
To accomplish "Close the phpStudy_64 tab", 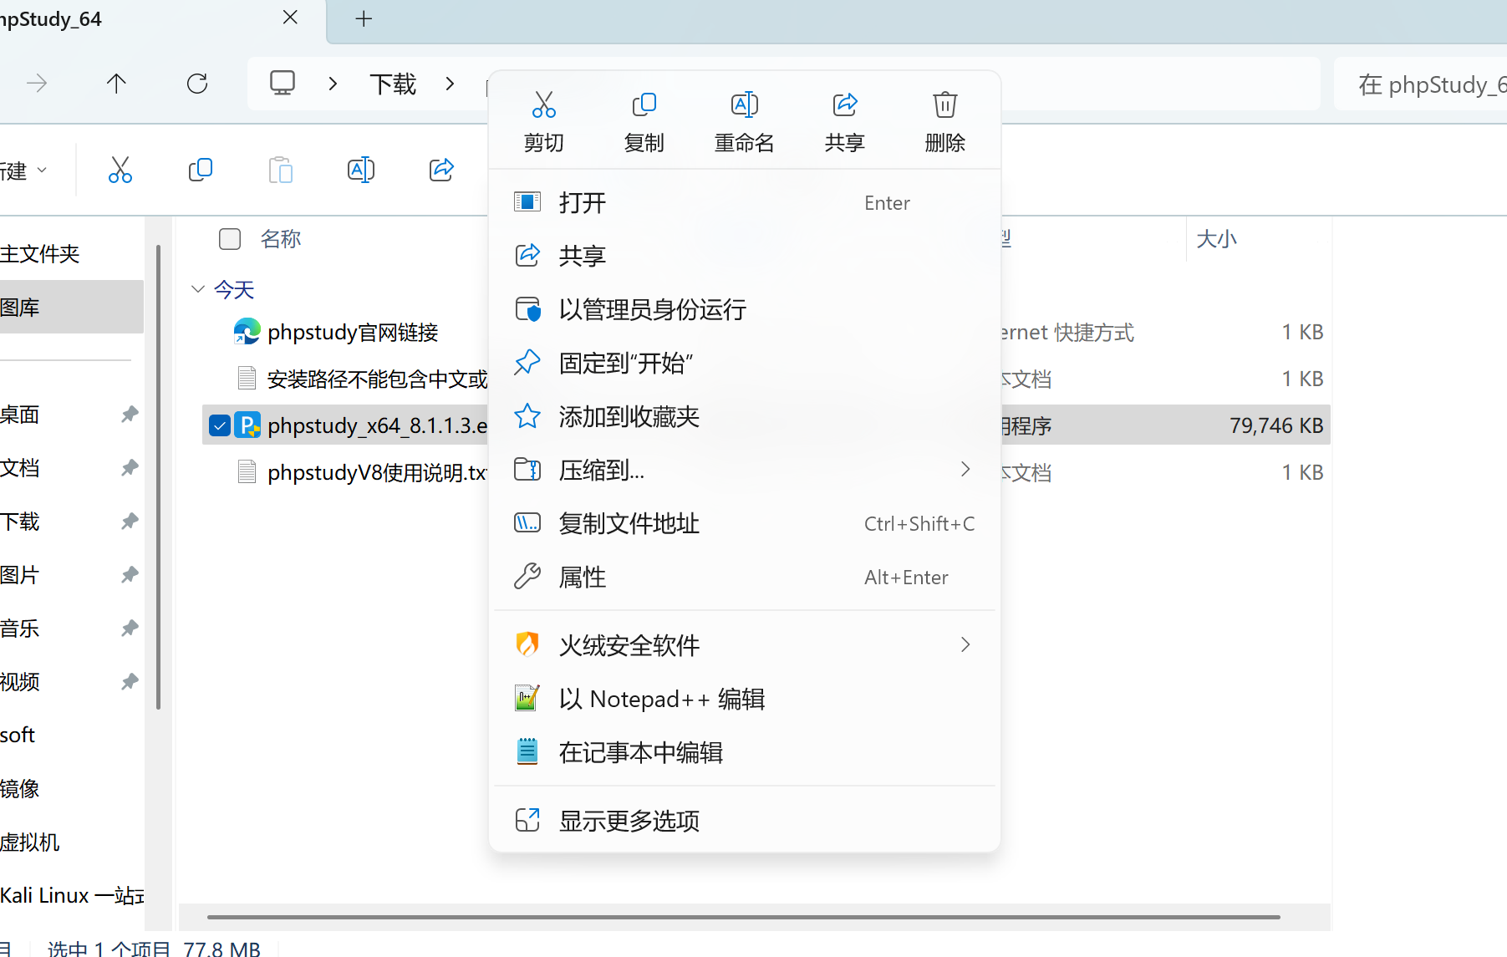I will point(290,18).
